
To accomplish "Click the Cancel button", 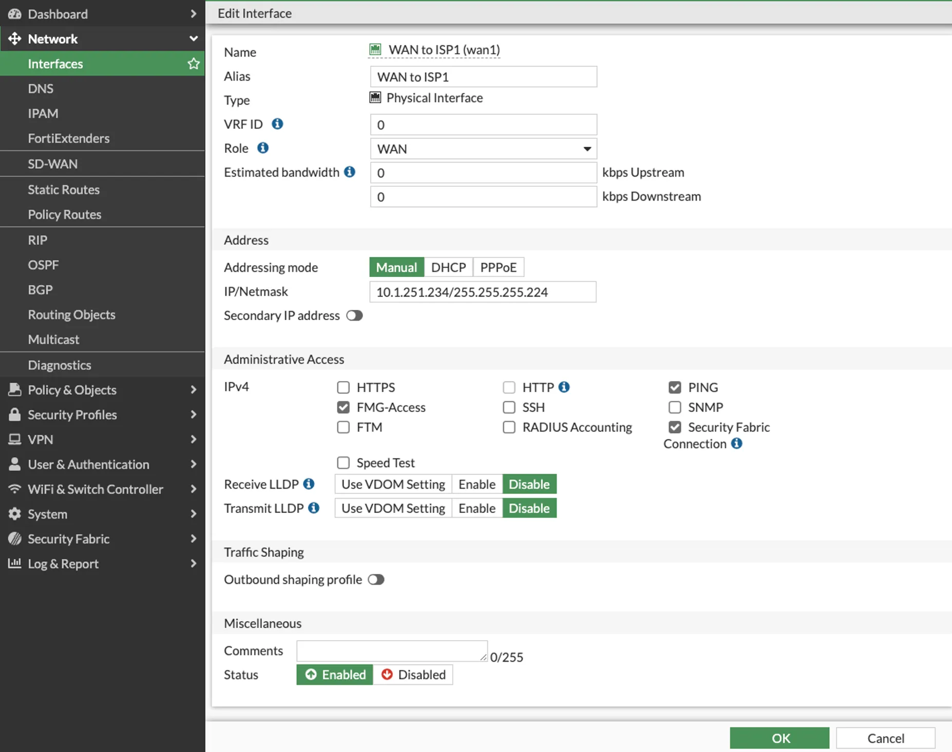I will (x=886, y=738).
